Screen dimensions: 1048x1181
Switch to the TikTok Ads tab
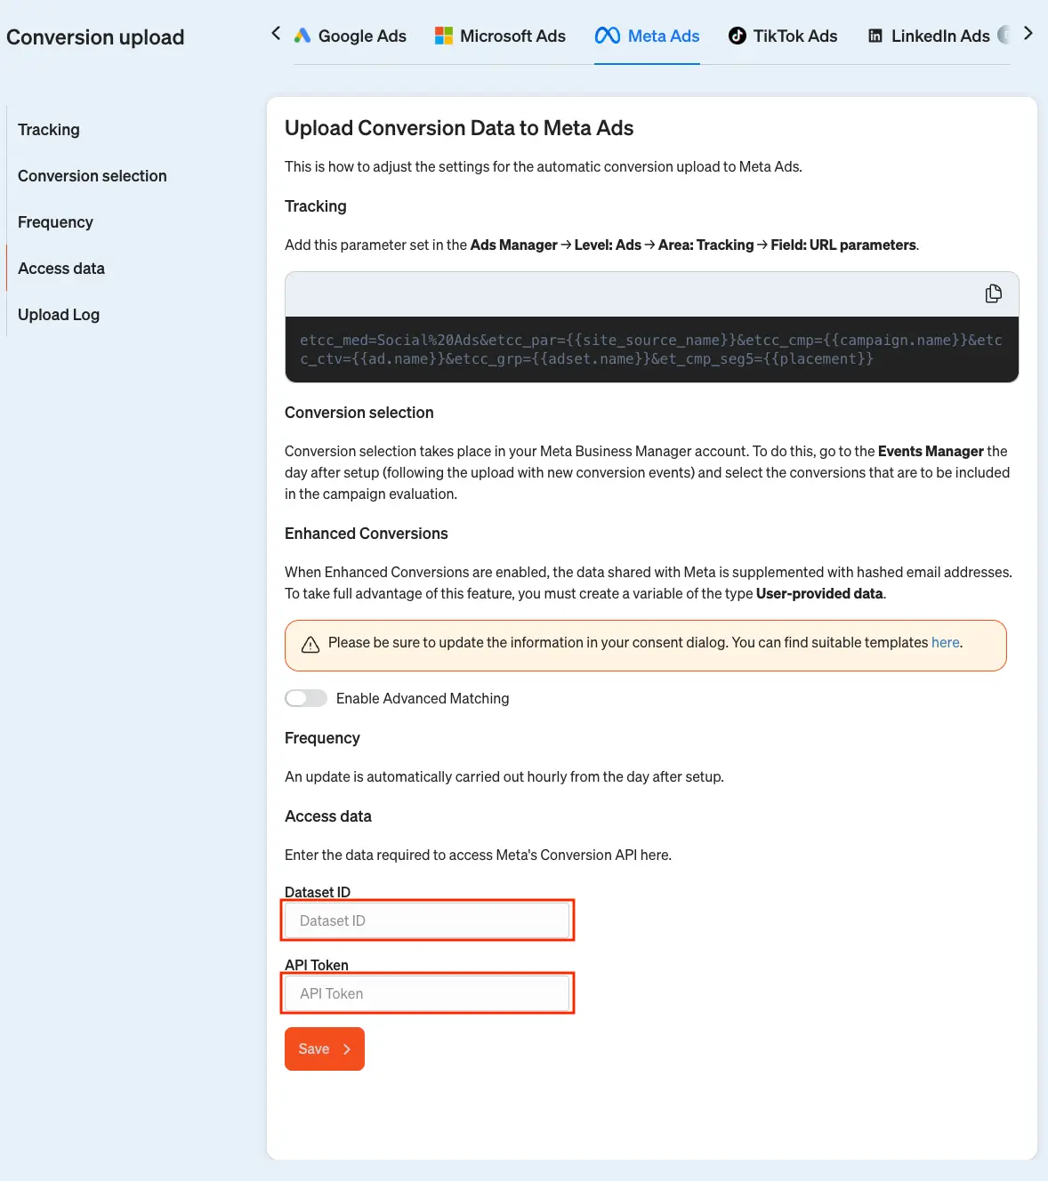pos(783,36)
